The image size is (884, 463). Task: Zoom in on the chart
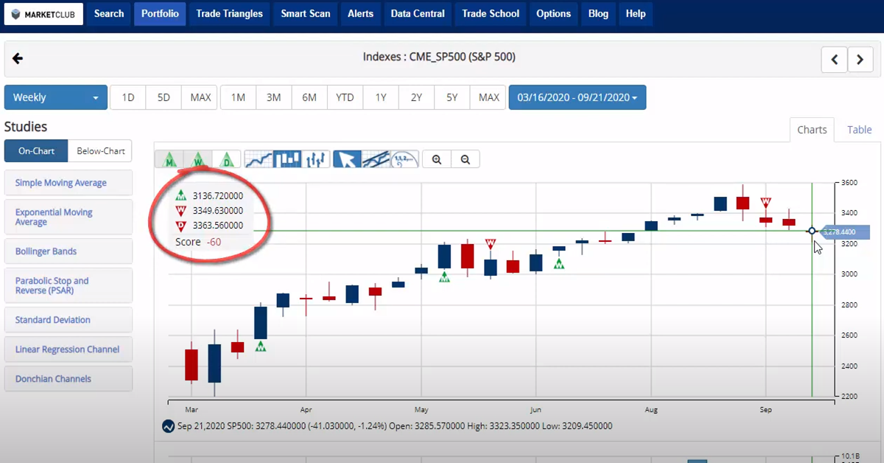point(437,159)
